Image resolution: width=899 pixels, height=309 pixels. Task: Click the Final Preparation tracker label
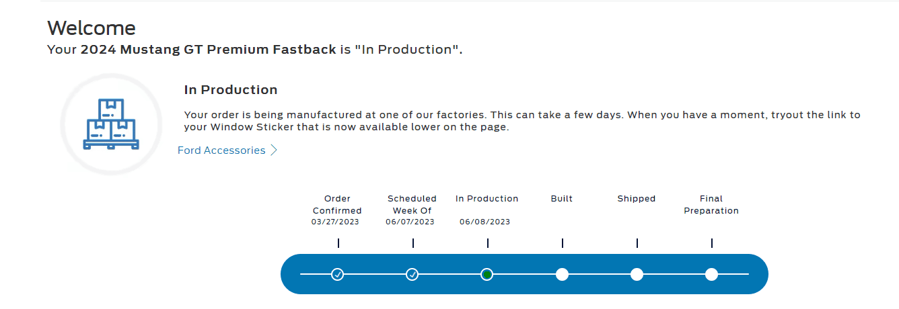[x=711, y=205]
